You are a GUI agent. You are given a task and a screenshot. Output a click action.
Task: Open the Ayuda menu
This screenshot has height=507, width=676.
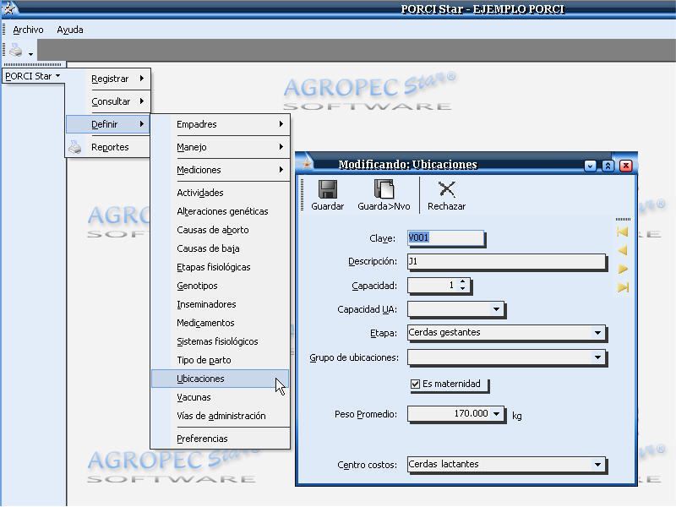70,30
